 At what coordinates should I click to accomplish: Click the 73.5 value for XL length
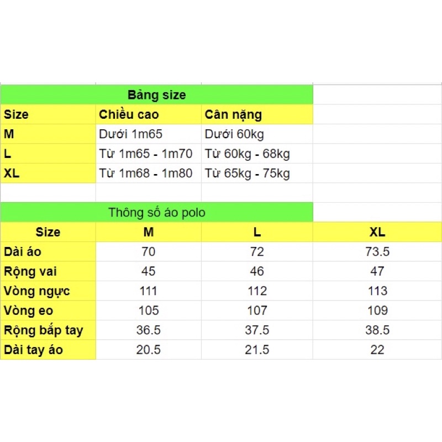tap(378, 252)
